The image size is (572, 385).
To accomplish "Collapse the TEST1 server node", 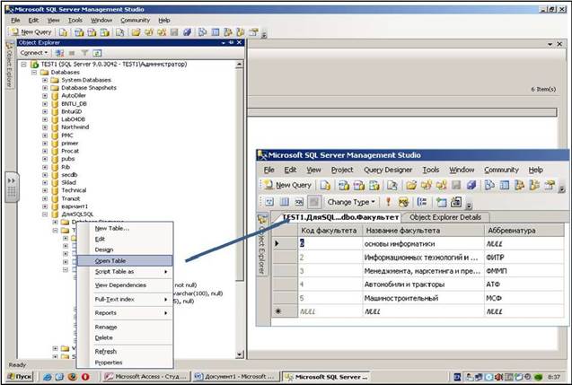I will (23, 65).
